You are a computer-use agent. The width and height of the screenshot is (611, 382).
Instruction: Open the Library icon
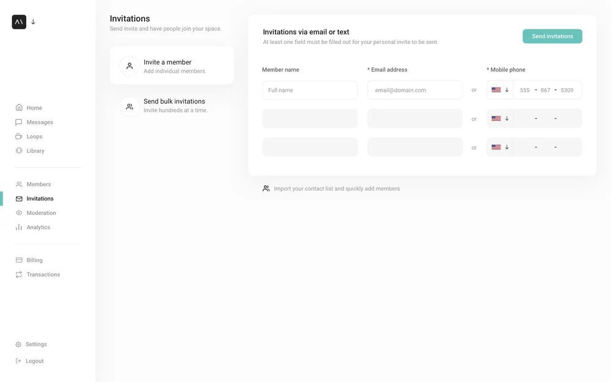tap(18, 150)
